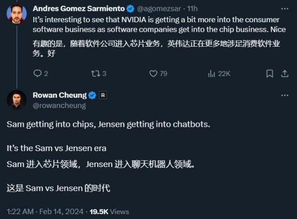Reply to Andres Gomez Sarmiento's tweet
This screenshot has width=297, height=219.
(x=38, y=74)
